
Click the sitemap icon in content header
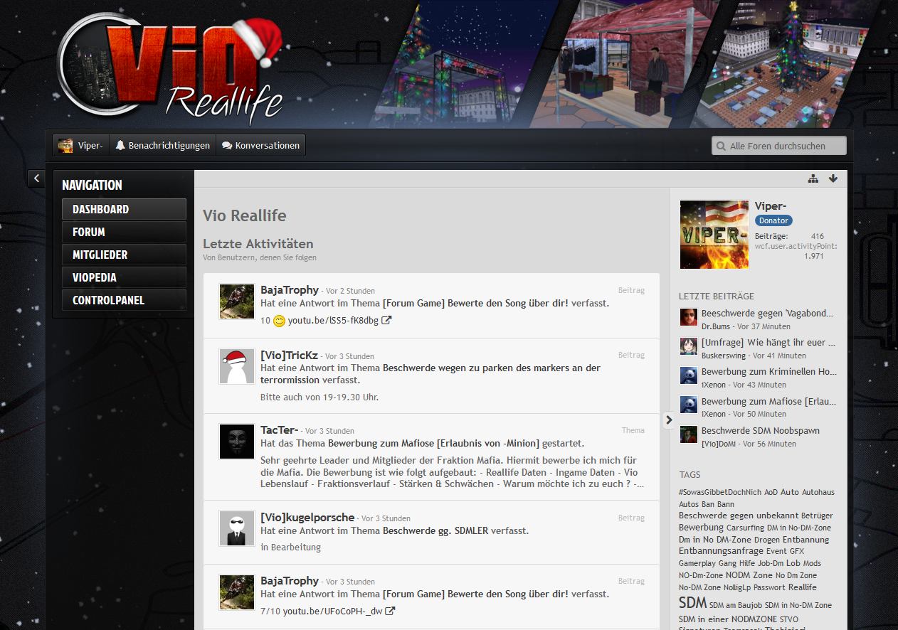coord(813,178)
